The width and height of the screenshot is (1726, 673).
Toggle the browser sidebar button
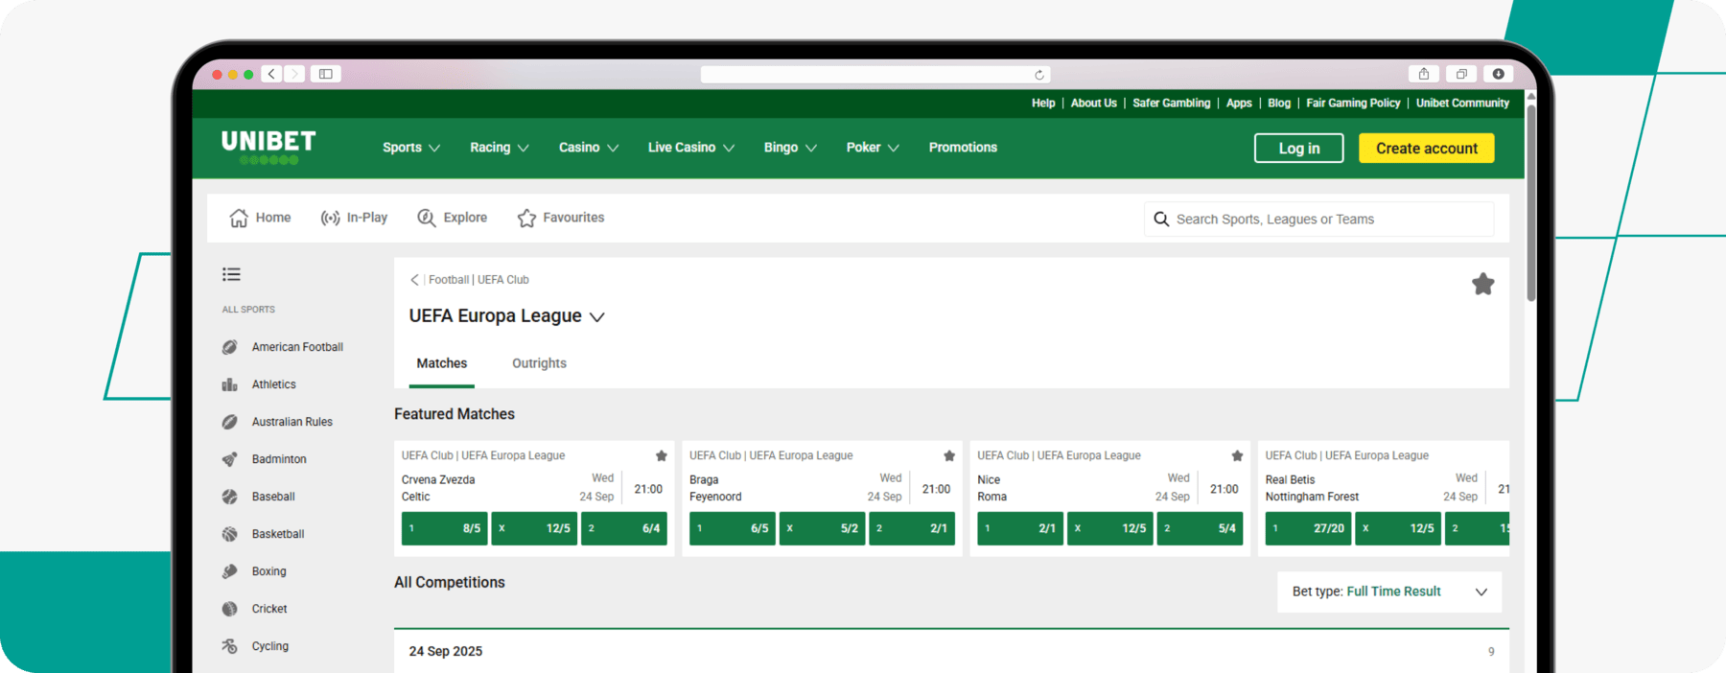[326, 74]
